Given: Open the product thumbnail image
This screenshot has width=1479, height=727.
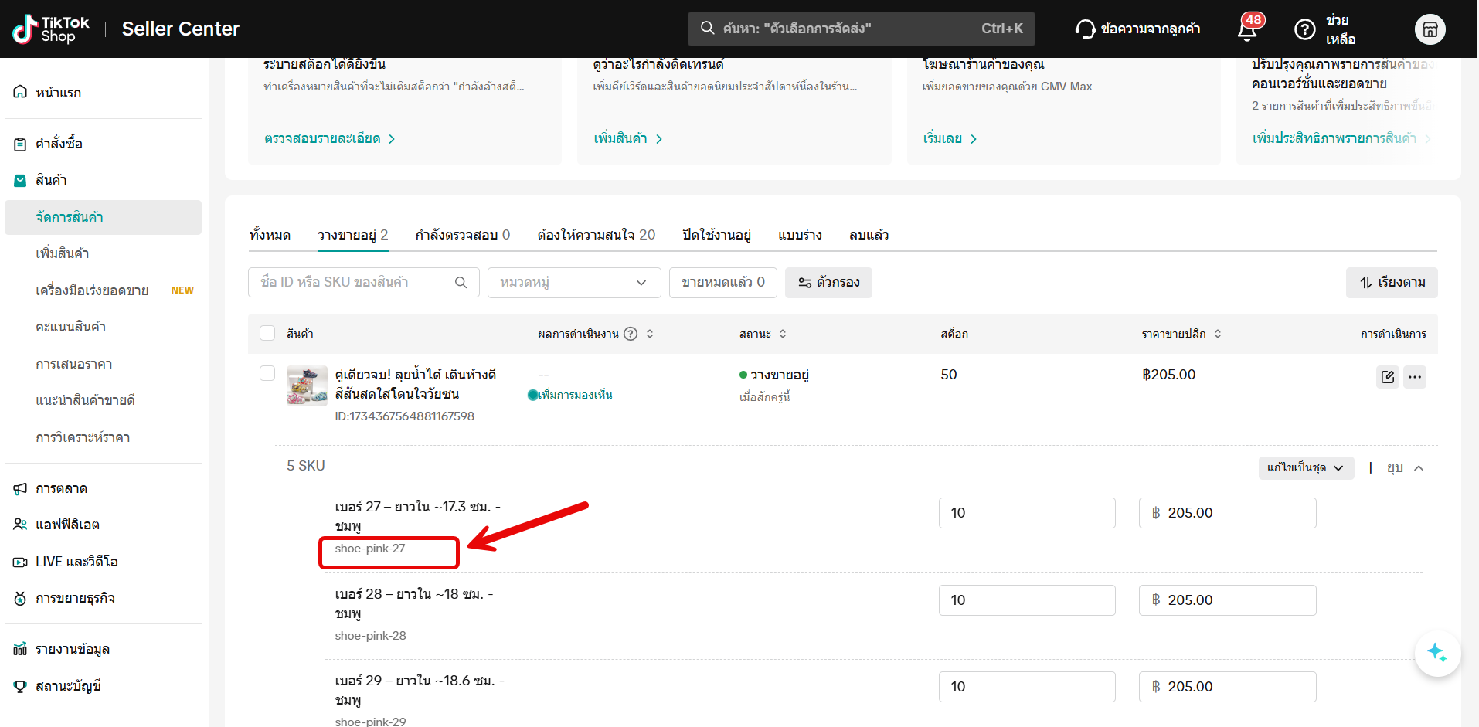Looking at the screenshot, I should 307,386.
